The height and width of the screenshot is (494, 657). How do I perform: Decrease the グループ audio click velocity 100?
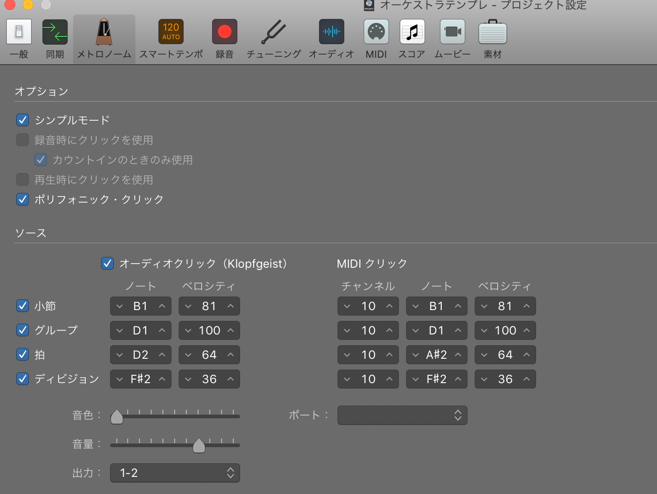pos(188,330)
